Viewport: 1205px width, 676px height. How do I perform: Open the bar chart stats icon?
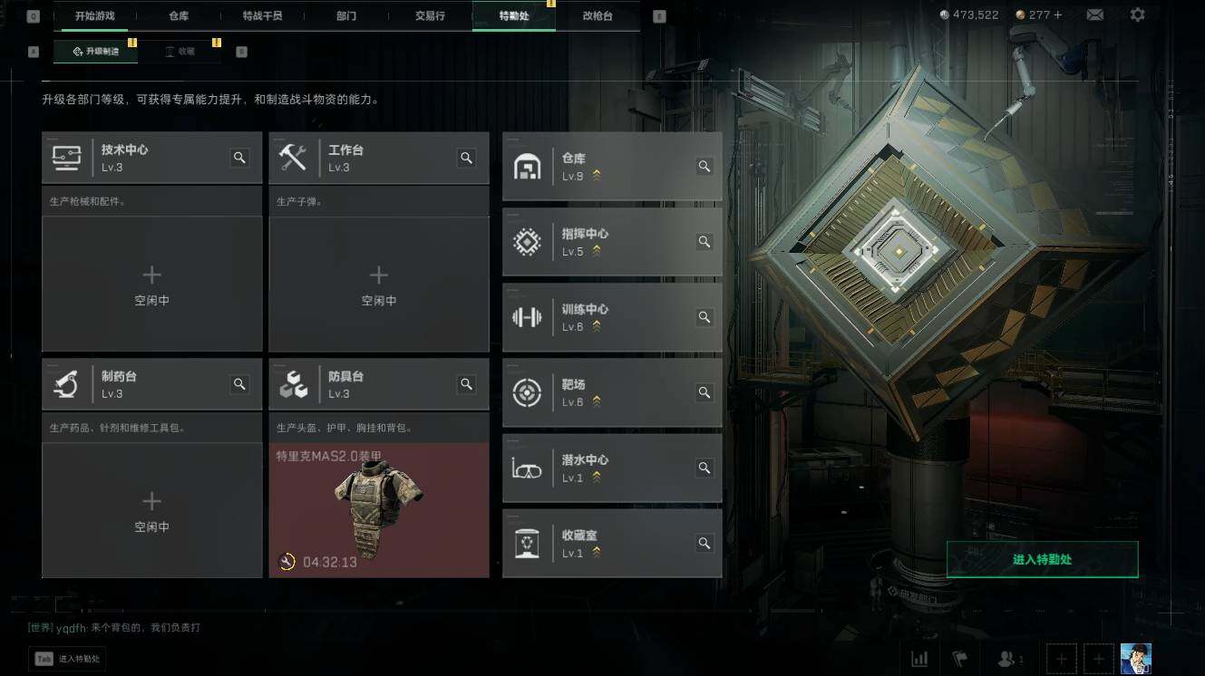coord(919,659)
